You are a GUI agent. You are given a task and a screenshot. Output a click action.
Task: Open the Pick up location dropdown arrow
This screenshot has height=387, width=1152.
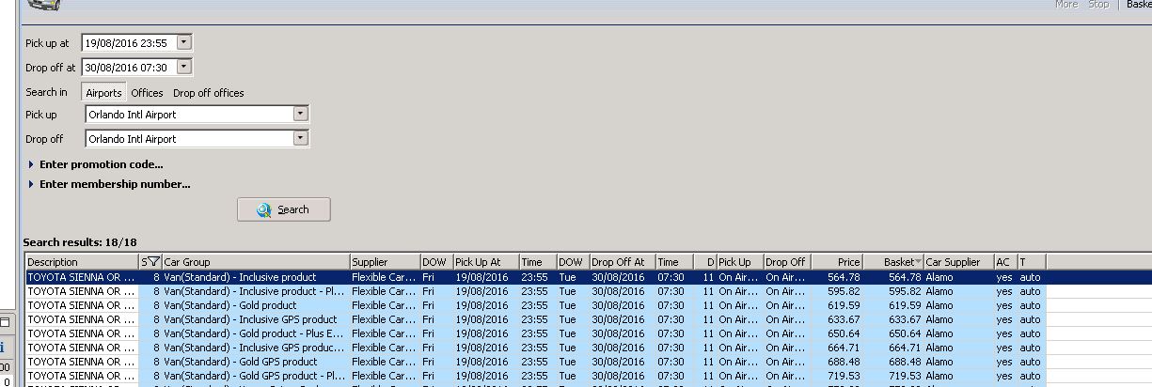click(300, 114)
